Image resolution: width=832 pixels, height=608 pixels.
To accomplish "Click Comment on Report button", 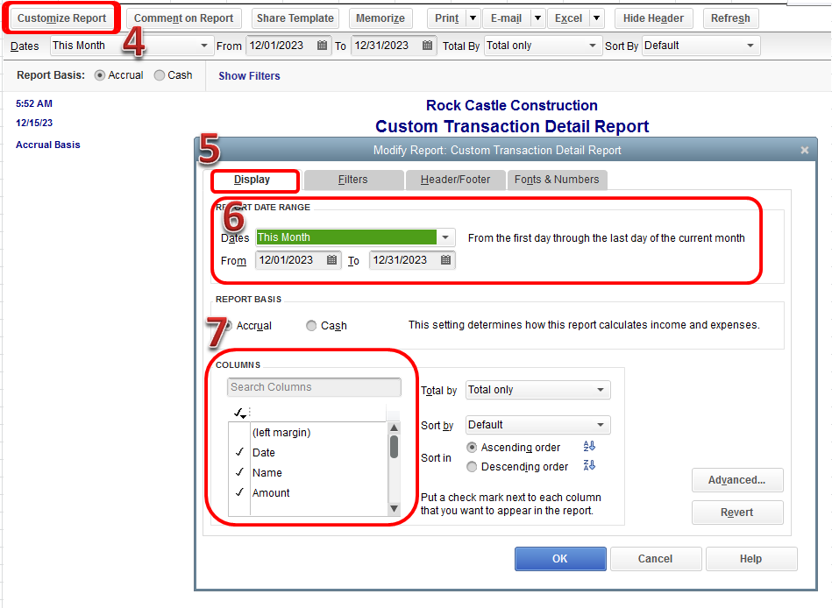I will coord(183,18).
